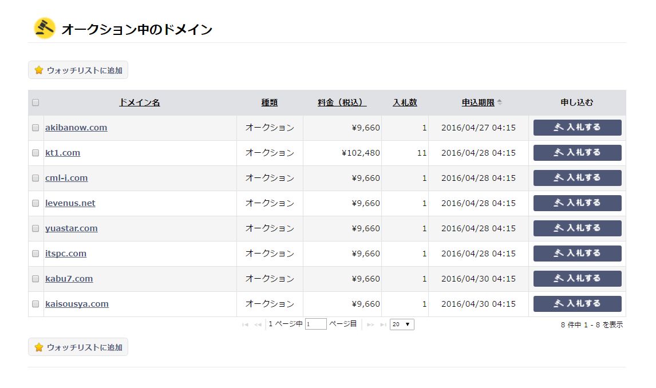Click the オークション中のドメイン heading
The width and height of the screenshot is (656, 388).
click(137, 29)
